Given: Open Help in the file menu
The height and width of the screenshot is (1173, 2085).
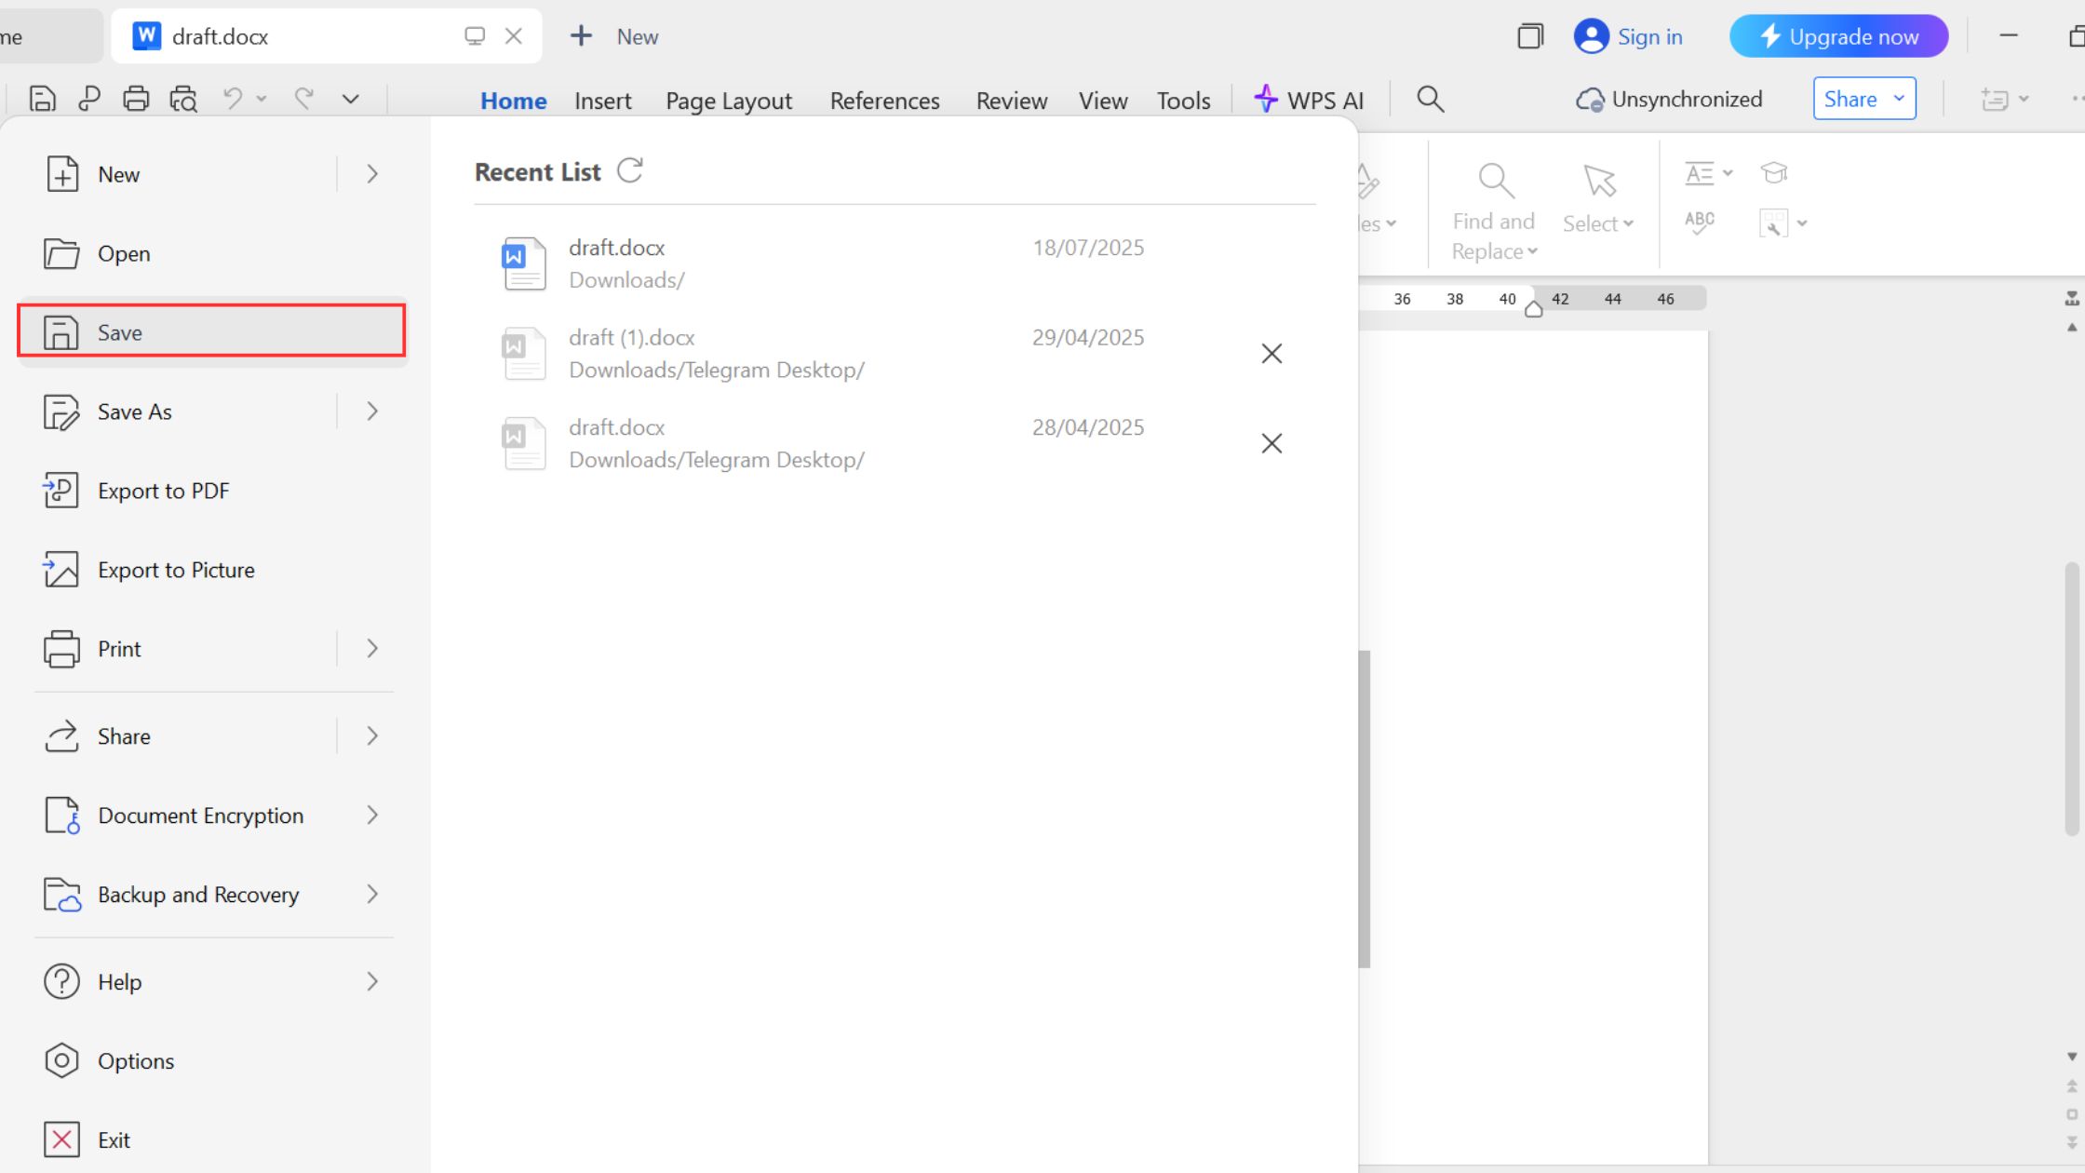Looking at the screenshot, I should pyautogui.click(x=212, y=982).
